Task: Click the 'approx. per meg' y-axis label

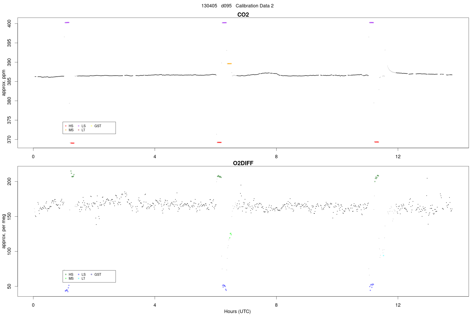Action: 4,231
